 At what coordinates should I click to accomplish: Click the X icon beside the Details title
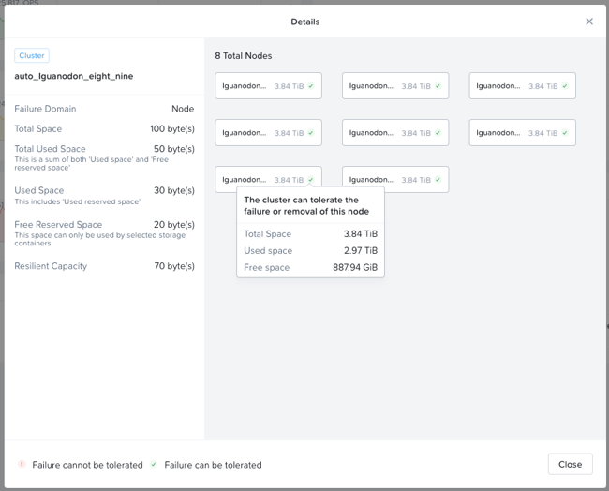(588, 22)
